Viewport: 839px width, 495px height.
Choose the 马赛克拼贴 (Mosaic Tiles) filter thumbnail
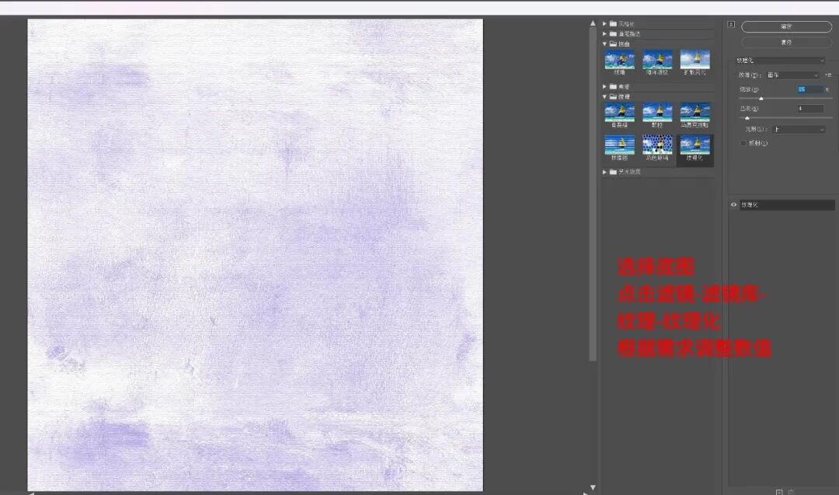[695, 112]
